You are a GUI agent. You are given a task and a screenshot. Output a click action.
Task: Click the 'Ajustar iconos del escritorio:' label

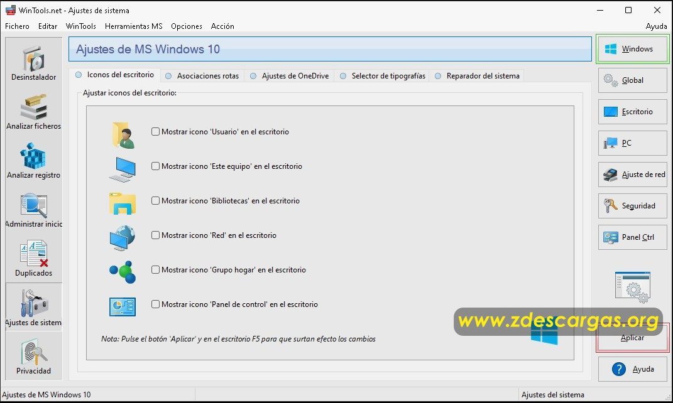pos(129,93)
